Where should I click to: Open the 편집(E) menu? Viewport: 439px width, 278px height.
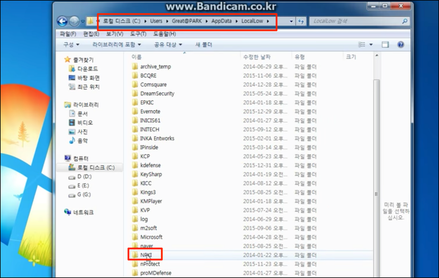pos(91,34)
